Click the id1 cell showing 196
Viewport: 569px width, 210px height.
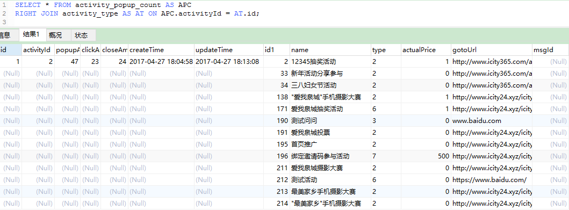tap(277, 156)
